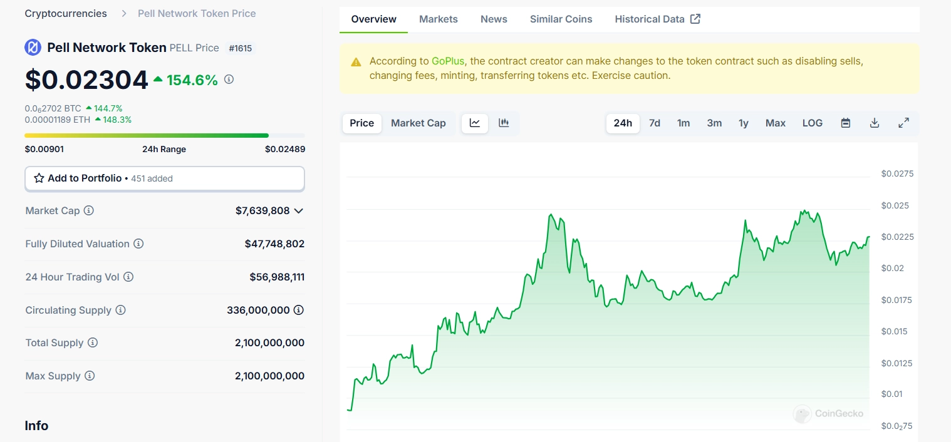Open the Markets tab
Screen dimensions: 951x442
click(439, 19)
